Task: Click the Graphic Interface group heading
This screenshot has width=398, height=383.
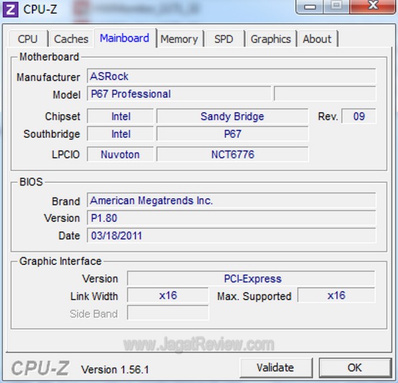Action: click(x=60, y=261)
